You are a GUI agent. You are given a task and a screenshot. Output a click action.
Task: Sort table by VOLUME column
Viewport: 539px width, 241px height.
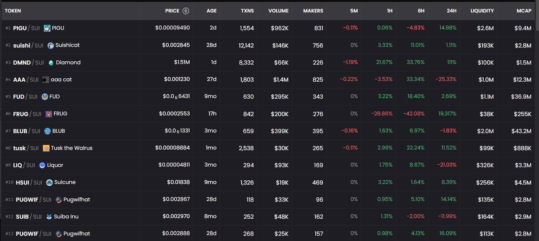(x=278, y=11)
